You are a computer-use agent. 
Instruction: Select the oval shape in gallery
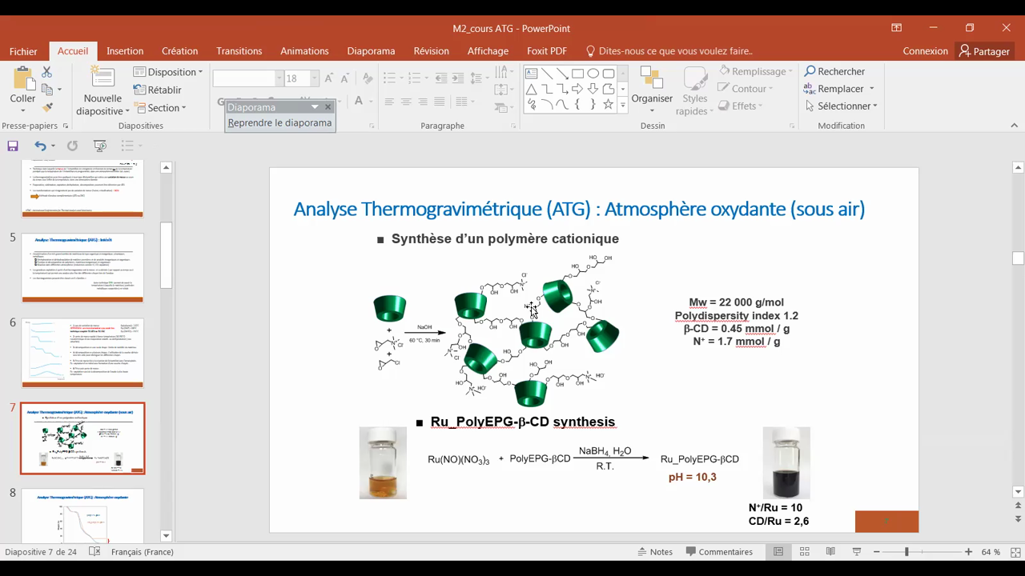(x=593, y=73)
